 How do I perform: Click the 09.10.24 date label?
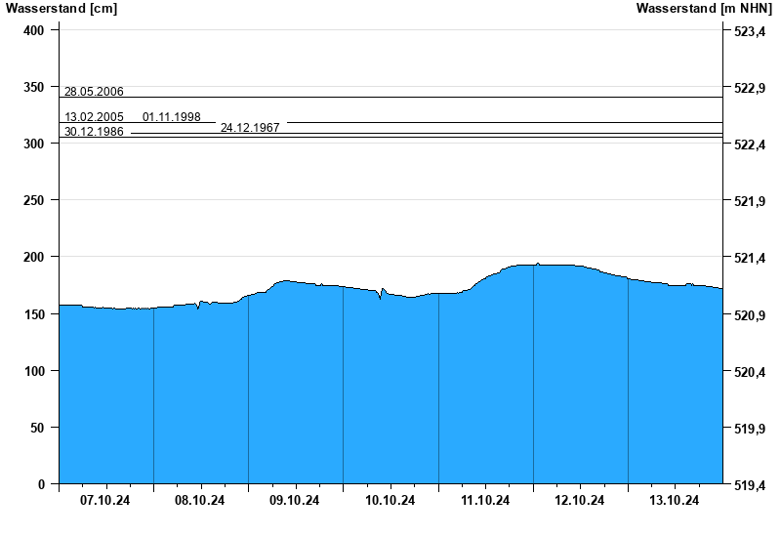coord(295,501)
